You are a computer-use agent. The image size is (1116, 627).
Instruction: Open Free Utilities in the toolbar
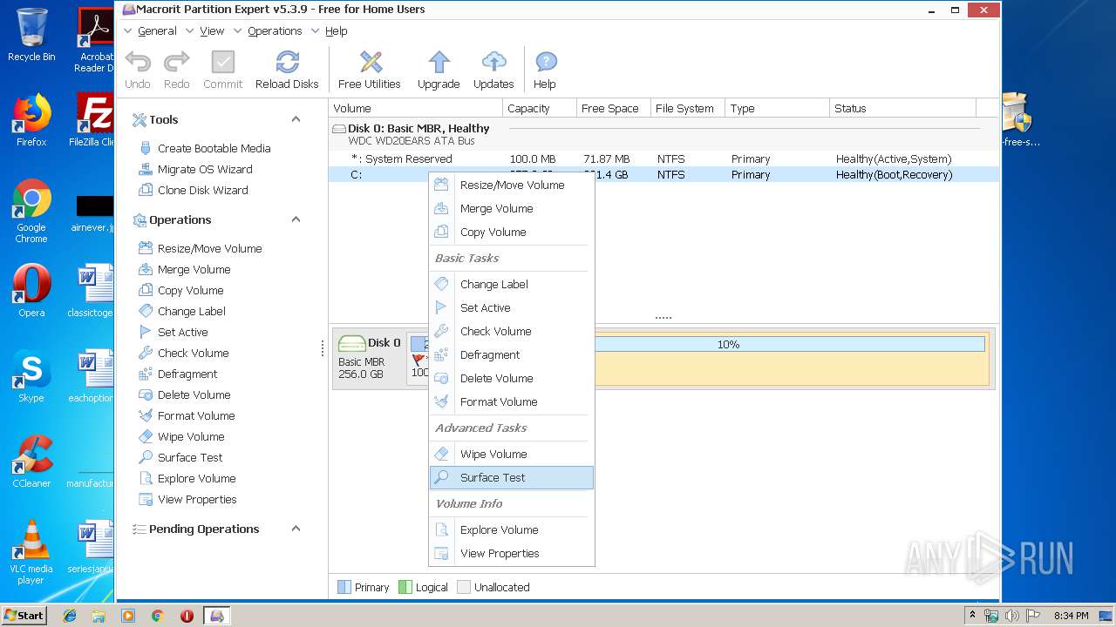pyautogui.click(x=370, y=70)
